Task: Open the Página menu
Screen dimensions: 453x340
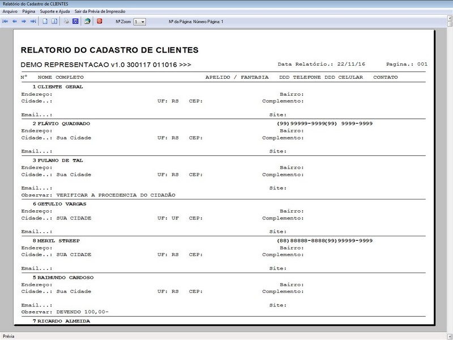Action: tap(29, 11)
